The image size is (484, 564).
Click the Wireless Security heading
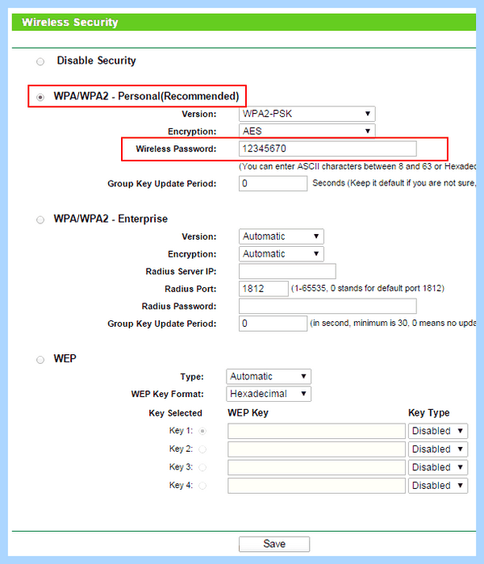69,23
